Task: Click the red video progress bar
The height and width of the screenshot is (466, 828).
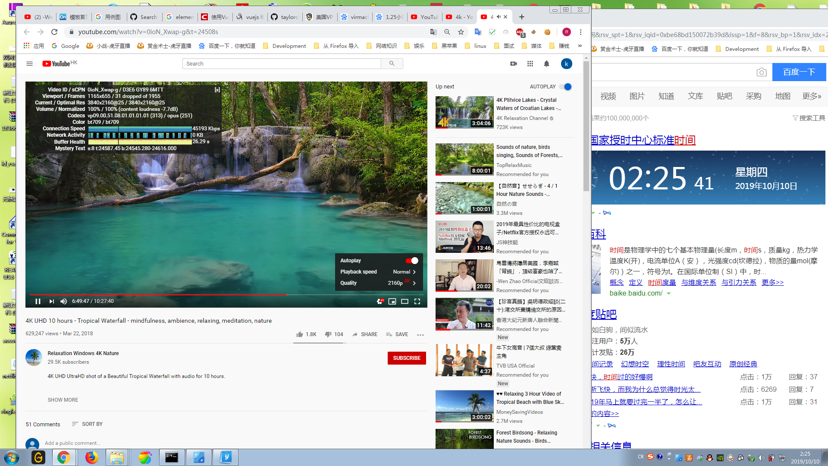Action: point(172,294)
